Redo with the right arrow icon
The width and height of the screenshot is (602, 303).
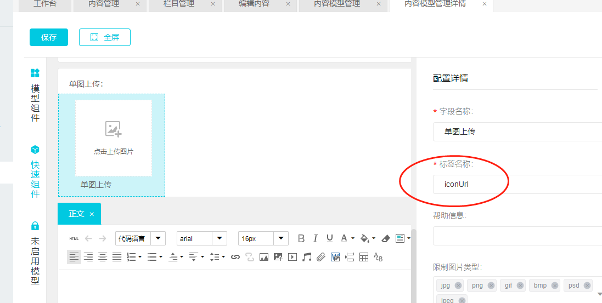(x=103, y=238)
